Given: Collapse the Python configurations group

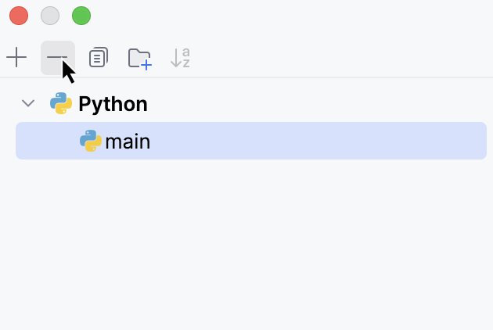Looking at the screenshot, I should point(28,103).
